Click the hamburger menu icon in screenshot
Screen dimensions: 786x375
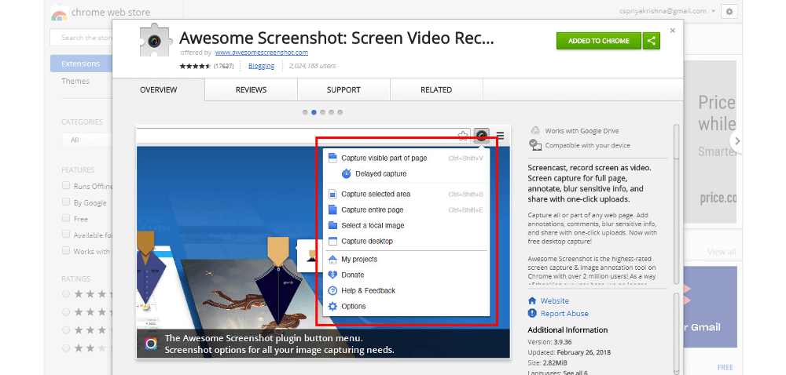click(500, 136)
